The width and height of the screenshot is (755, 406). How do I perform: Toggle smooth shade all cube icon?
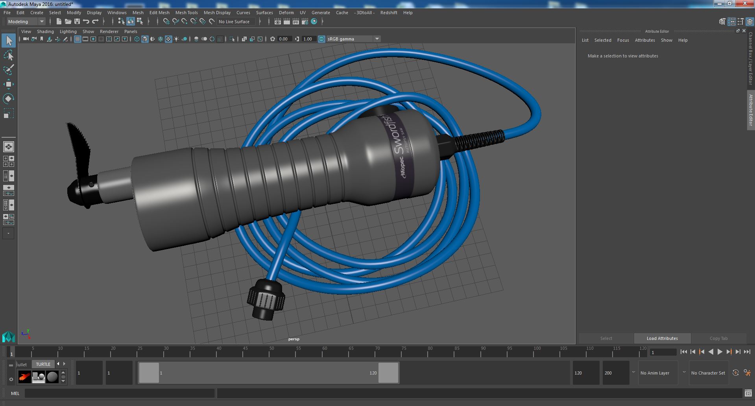click(145, 39)
